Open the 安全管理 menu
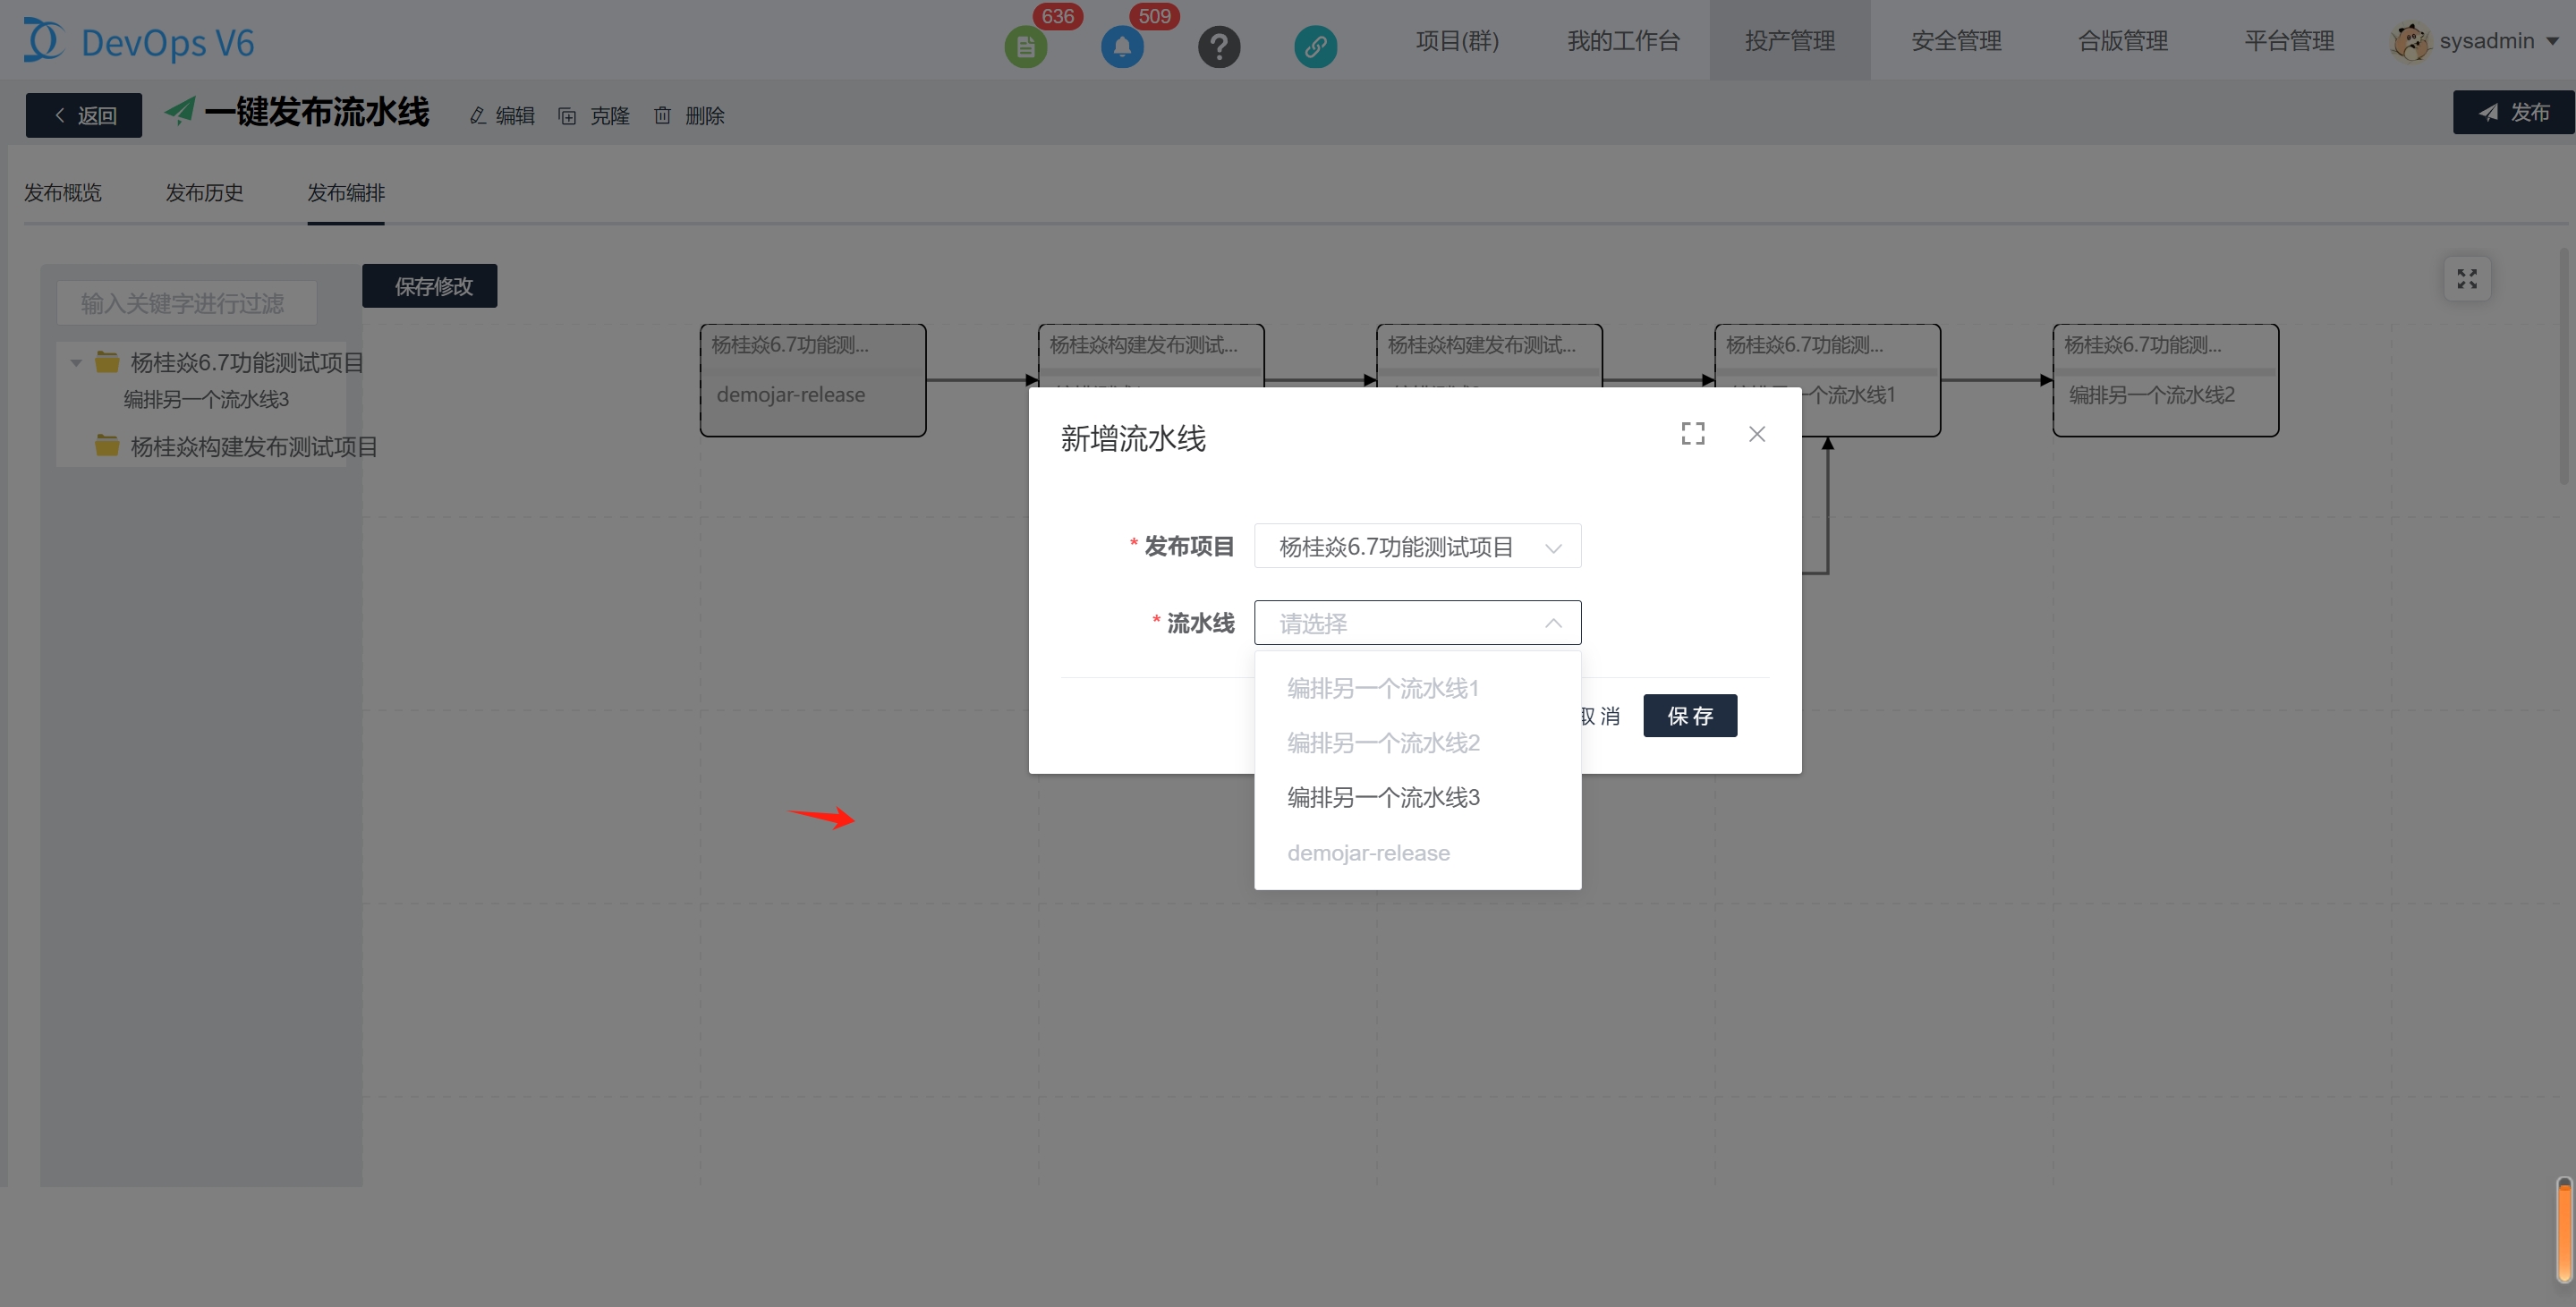2576x1307 pixels. 1955,41
